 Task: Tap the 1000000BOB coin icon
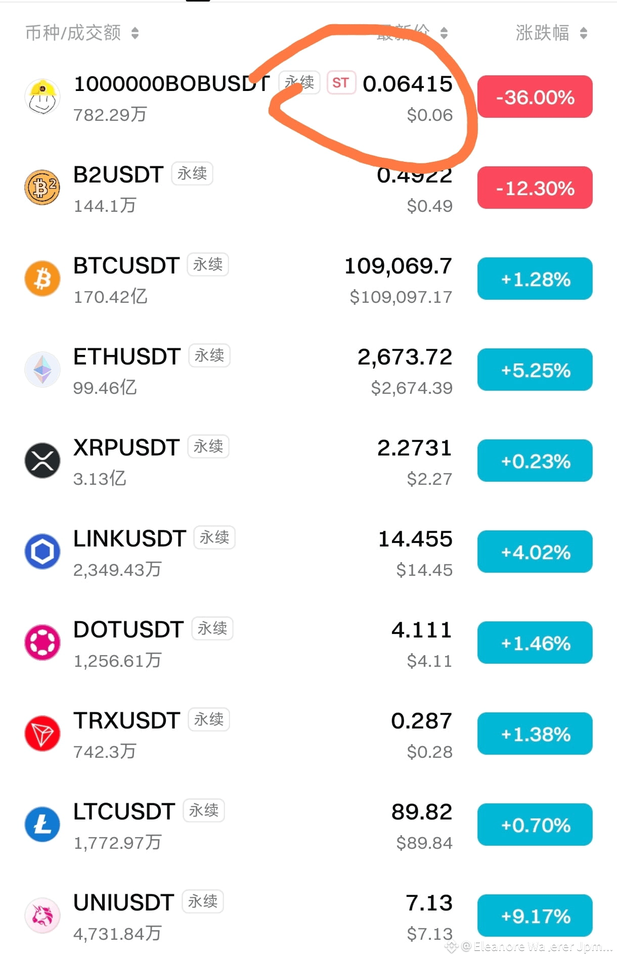coord(42,97)
